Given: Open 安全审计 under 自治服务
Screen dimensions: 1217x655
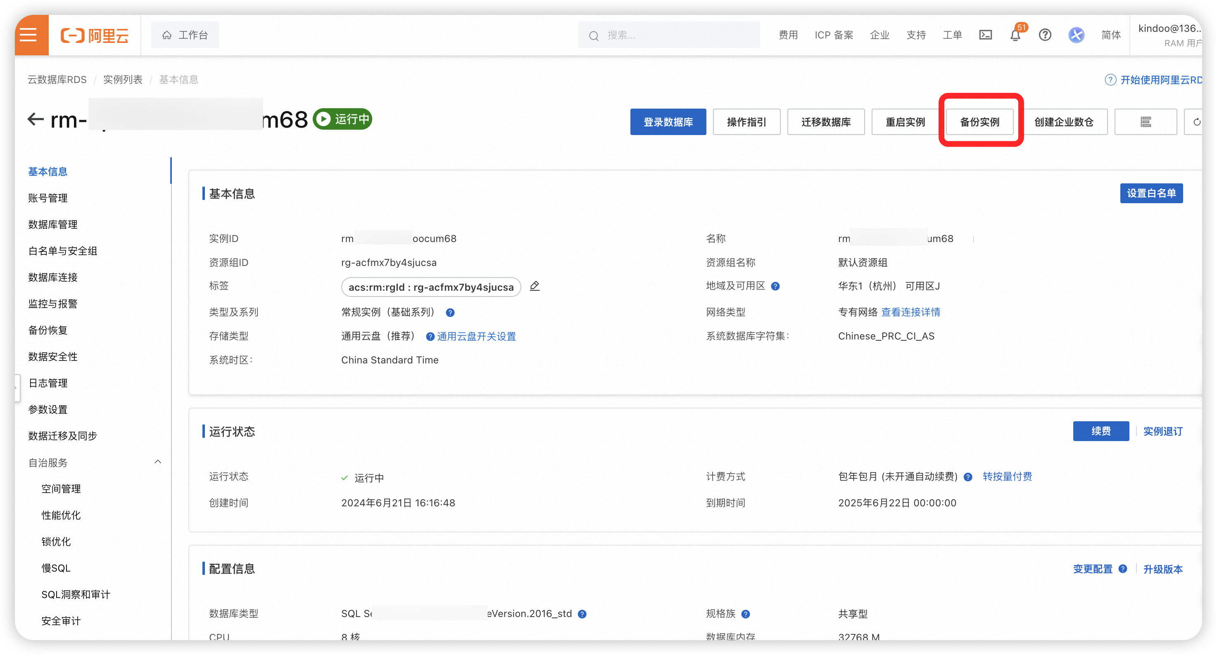Looking at the screenshot, I should (x=61, y=621).
